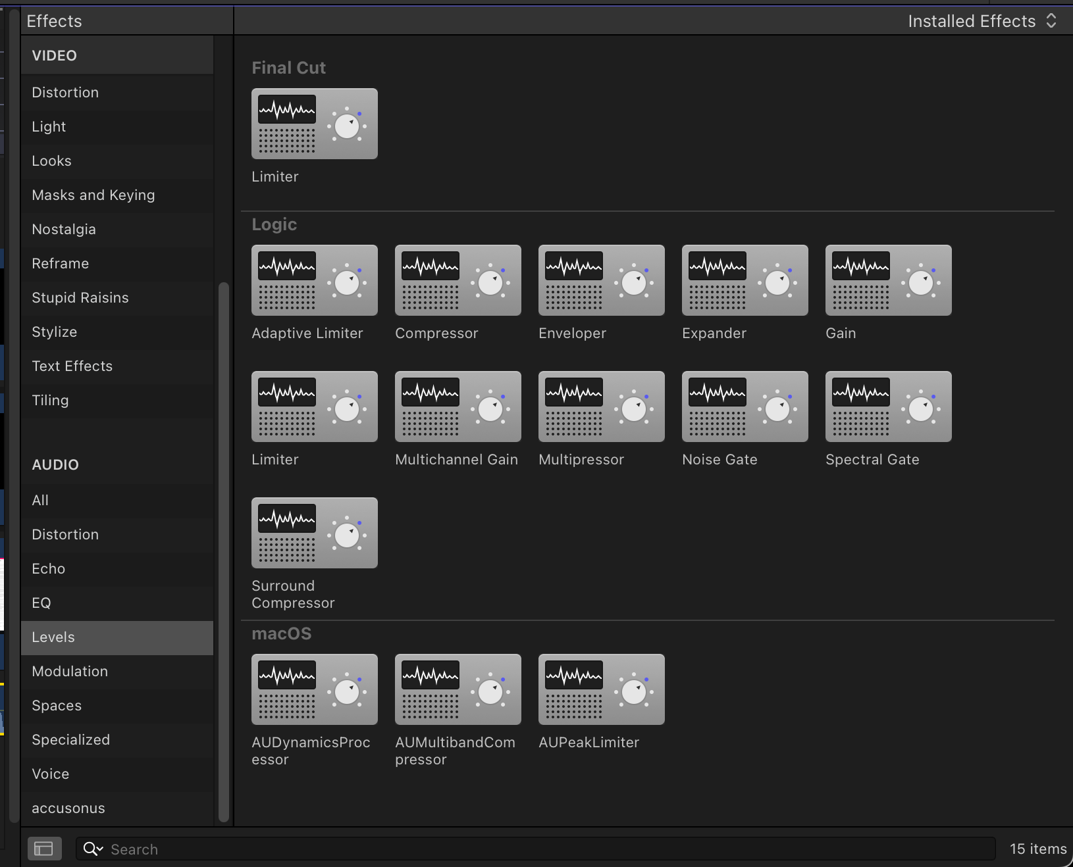The width and height of the screenshot is (1073, 867).
Task: Select the Logic Limiter effect icon
Action: point(315,407)
